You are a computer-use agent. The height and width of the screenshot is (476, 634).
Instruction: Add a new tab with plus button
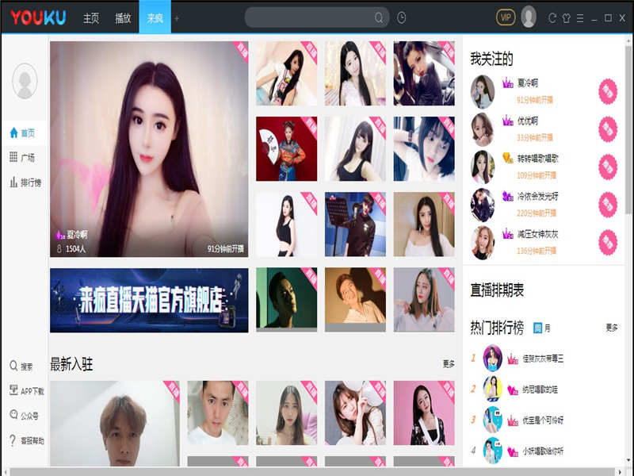click(177, 18)
